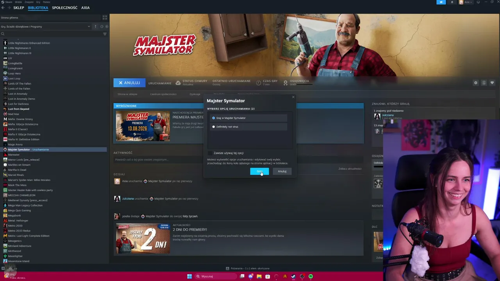Click the sort-by-recent clock icon

[102, 27]
